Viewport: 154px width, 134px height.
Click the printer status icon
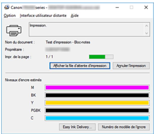click(x=14, y=30)
